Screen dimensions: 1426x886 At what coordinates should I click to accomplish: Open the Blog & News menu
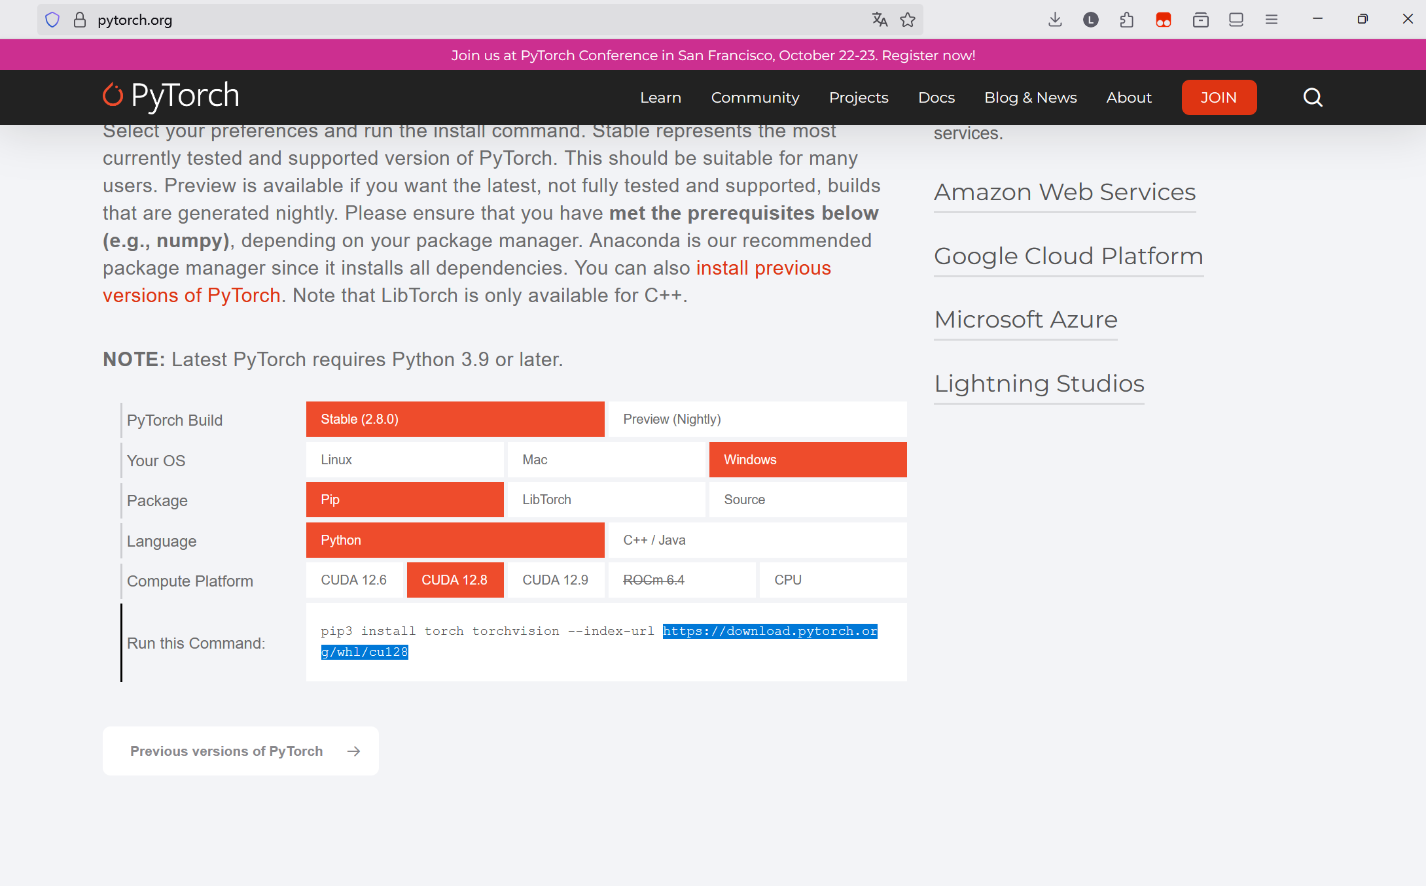1031,97
